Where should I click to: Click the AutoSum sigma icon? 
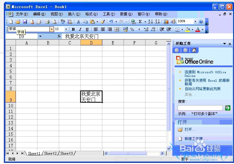tap(140, 22)
